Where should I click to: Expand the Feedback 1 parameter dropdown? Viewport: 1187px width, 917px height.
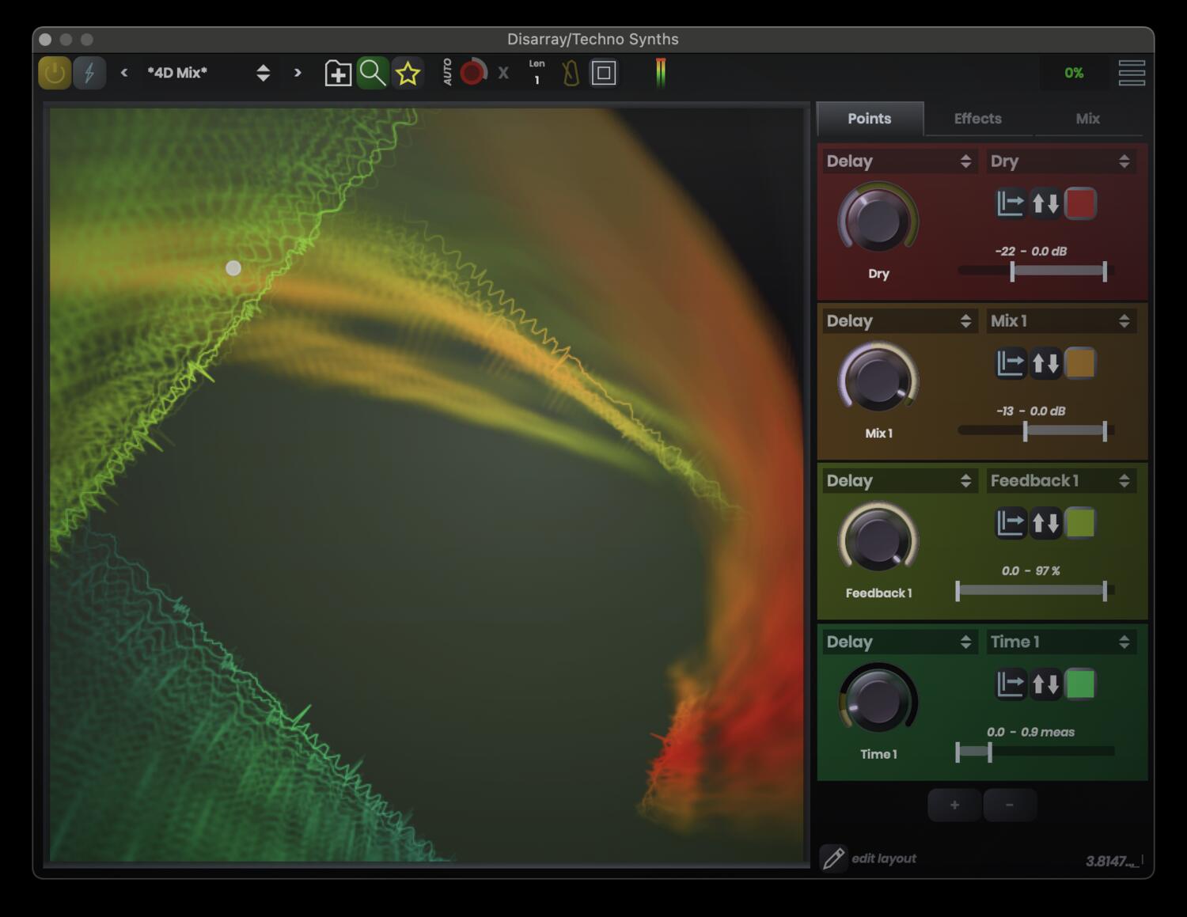click(x=1060, y=480)
